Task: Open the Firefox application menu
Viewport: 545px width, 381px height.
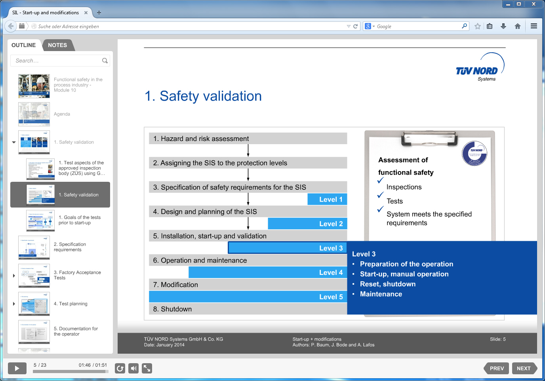Action: (x=534, y=26)
